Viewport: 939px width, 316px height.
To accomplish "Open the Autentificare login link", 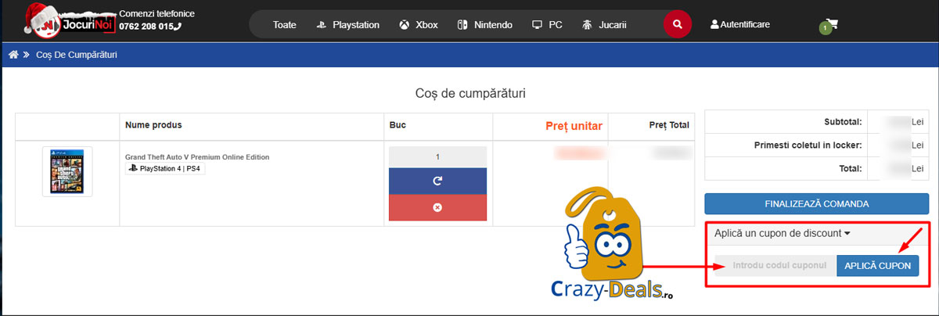I will tap(739, 24).
